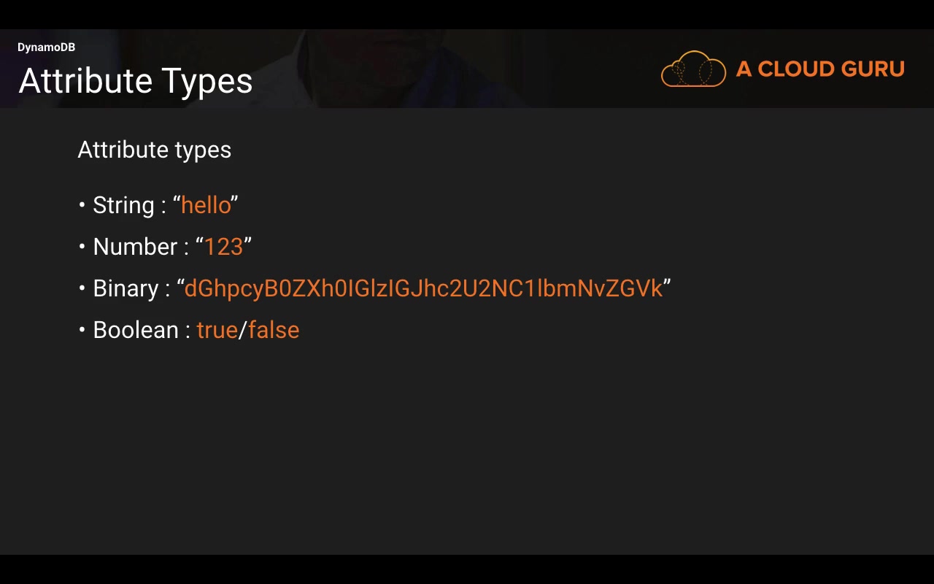Viewport: 934px width, 584px height.
Task: Select the orange 123 value
Action: 223,247
